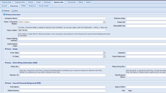Select the Patient Info tab
Screen dimensions: 166x93
(x=59, y=2)
